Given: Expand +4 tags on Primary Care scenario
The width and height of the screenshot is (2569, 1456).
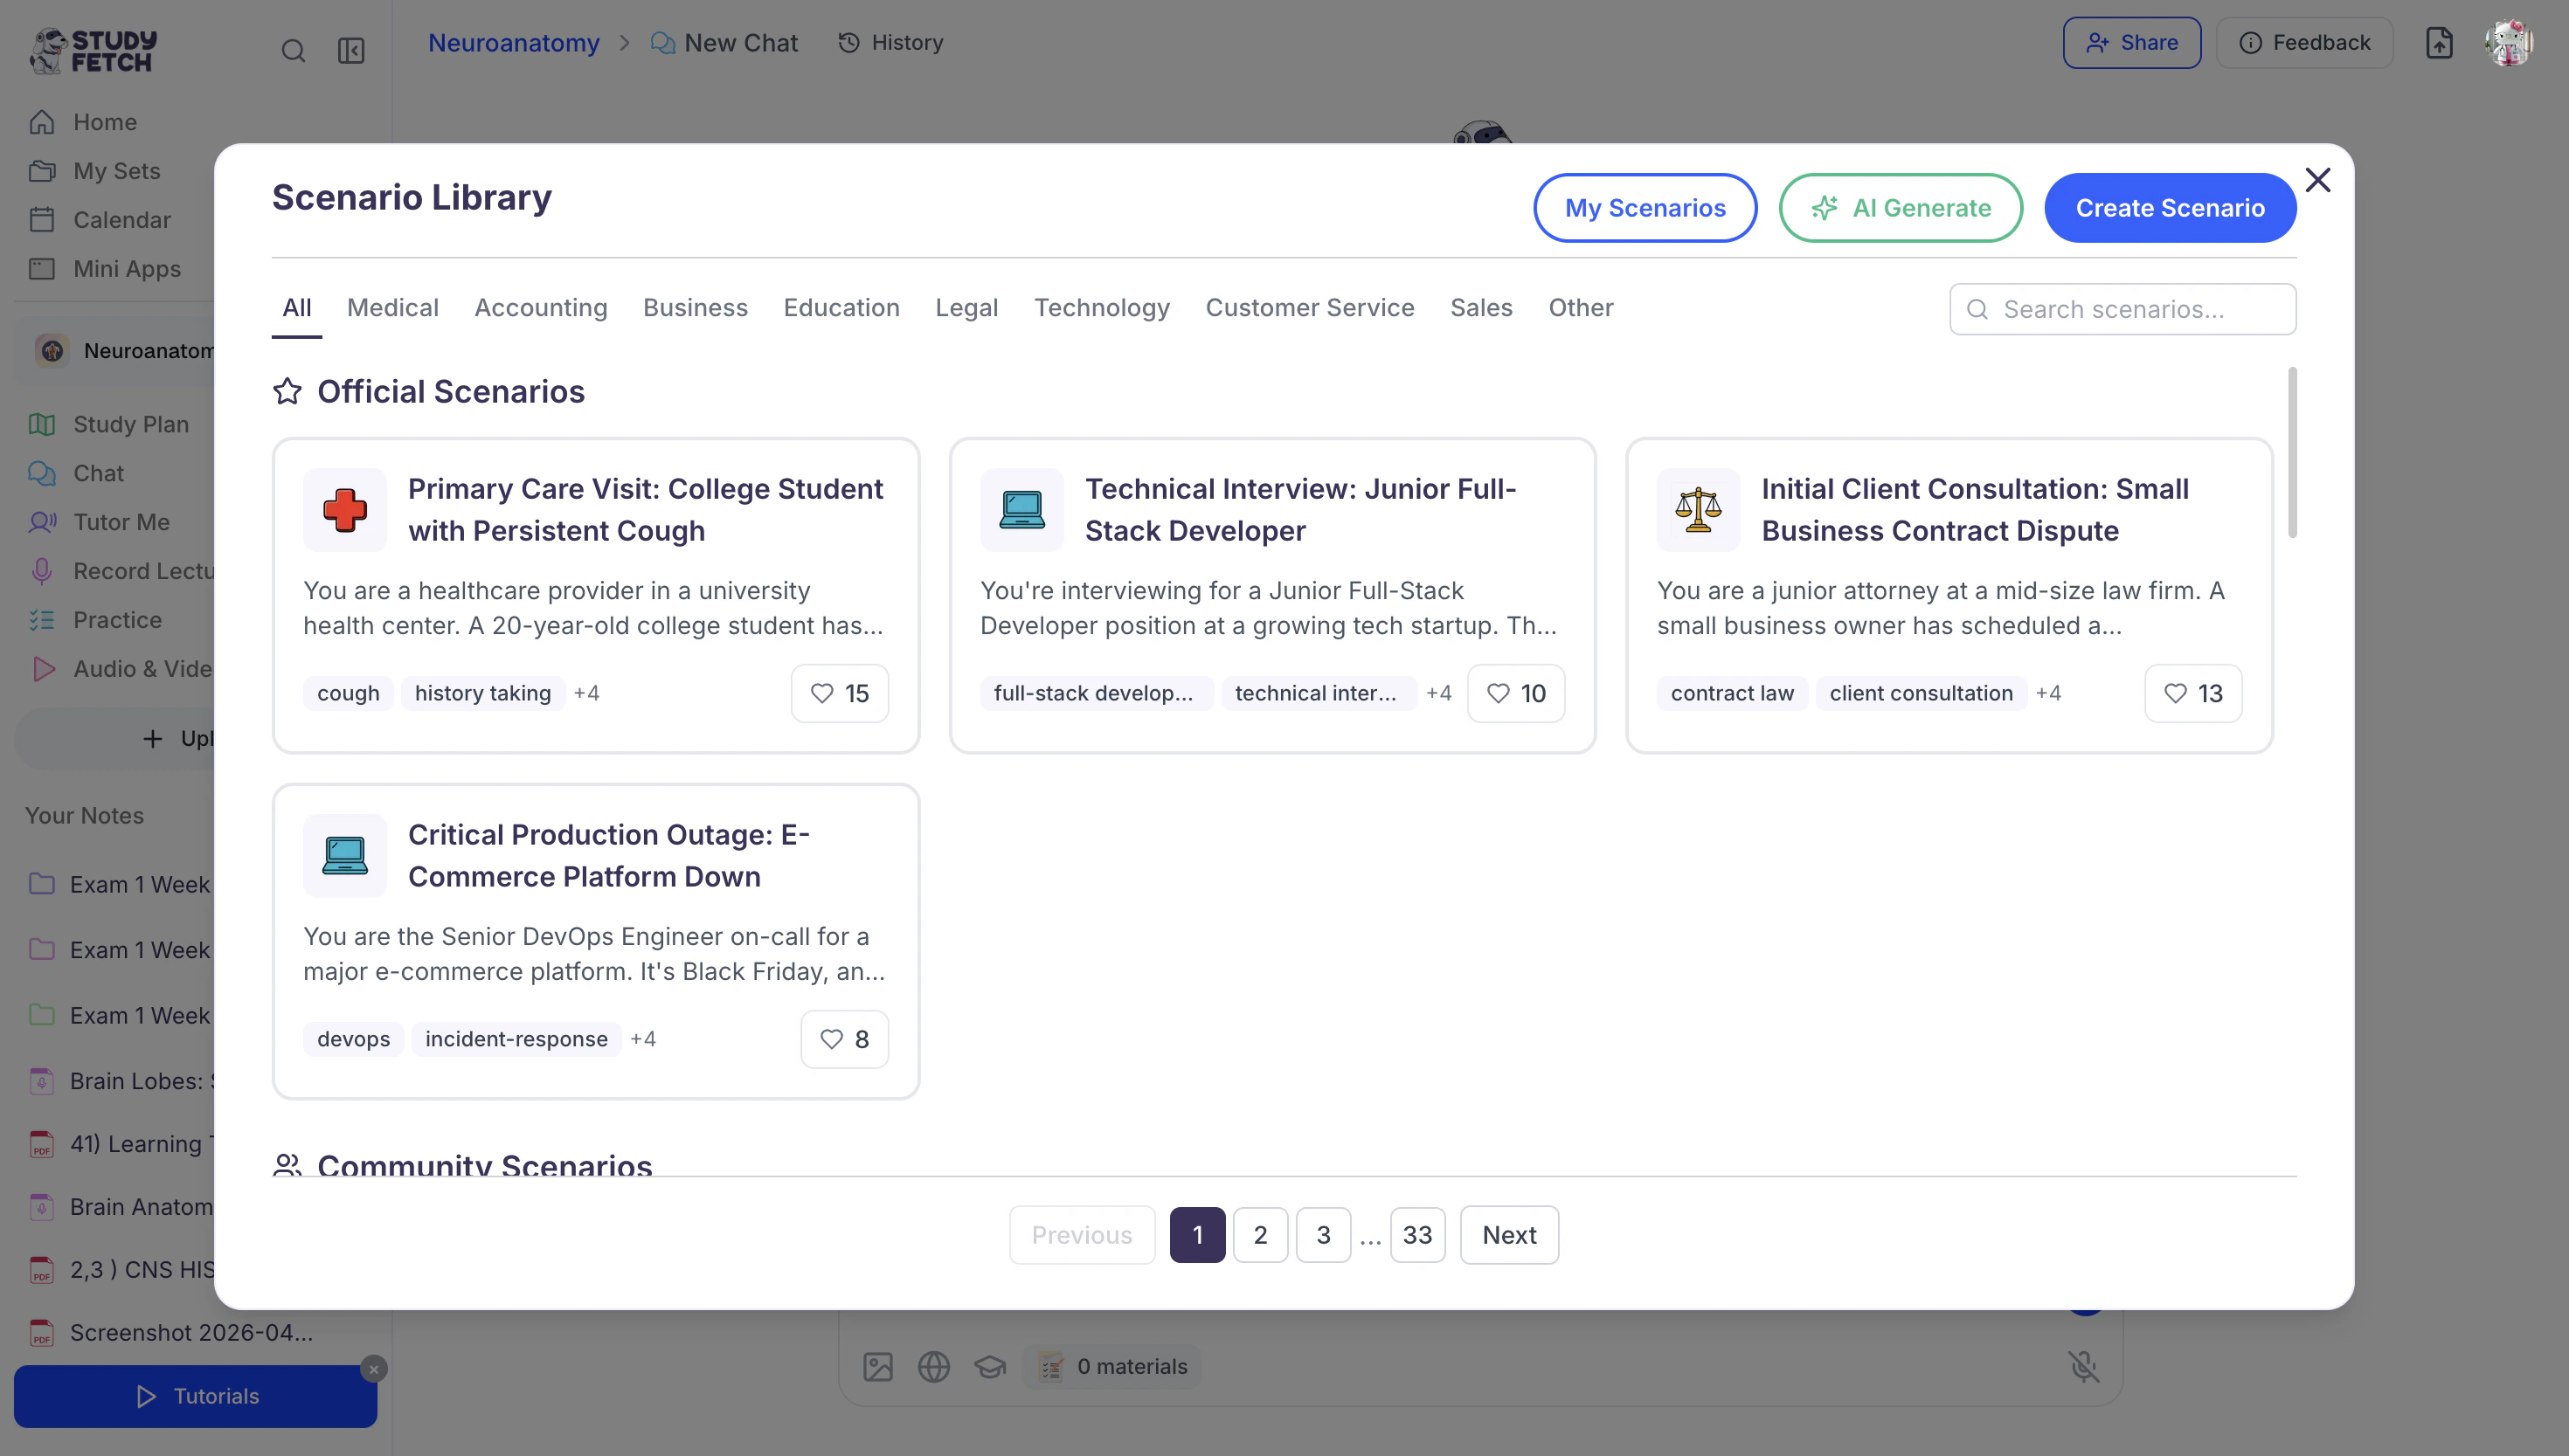Looking at the screenshot, I should click(586, 693).
